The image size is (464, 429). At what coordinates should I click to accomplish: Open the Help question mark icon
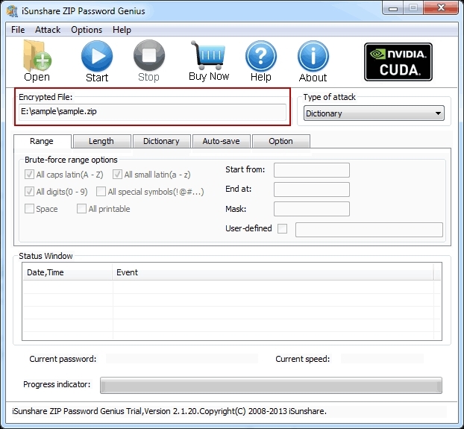(x=260, y=57)
